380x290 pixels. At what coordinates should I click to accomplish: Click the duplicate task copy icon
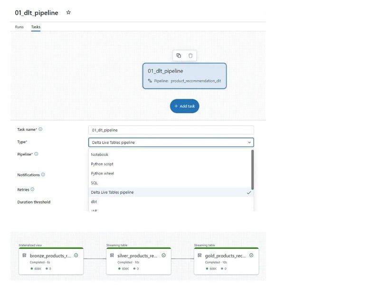179,56
